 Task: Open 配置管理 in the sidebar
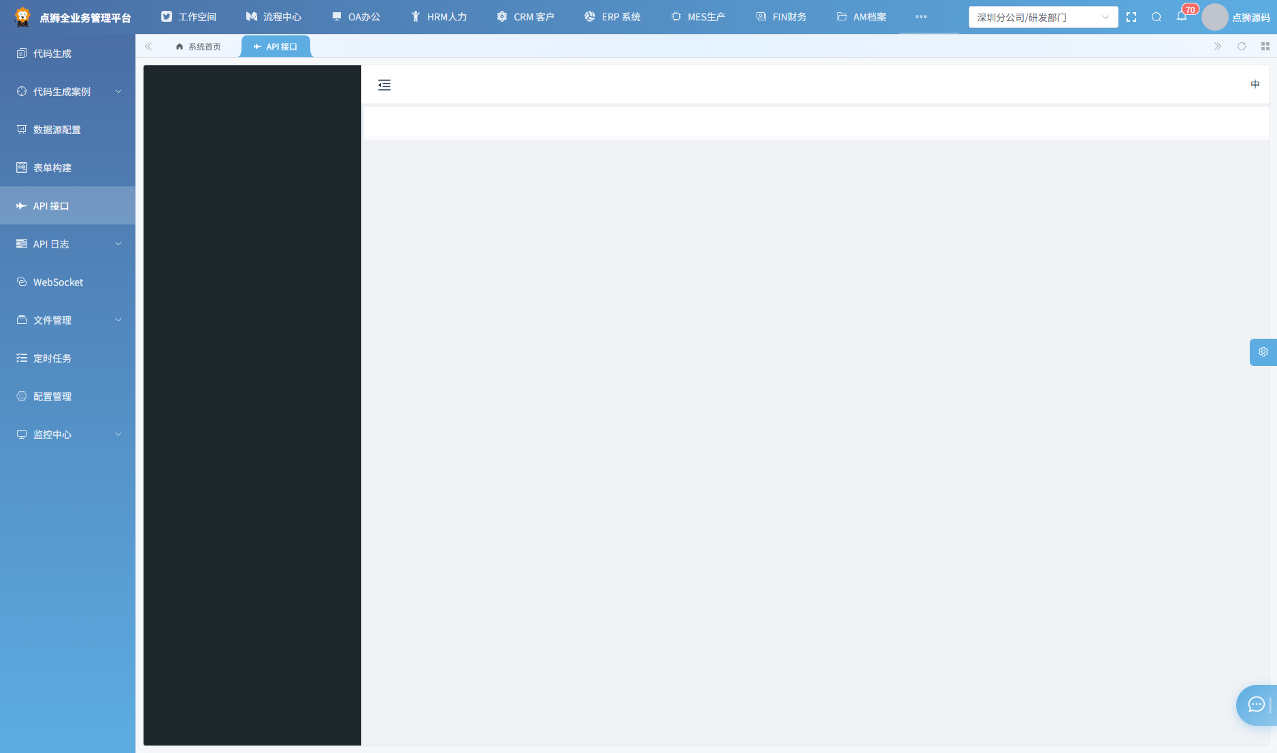[x=68, y=396]
